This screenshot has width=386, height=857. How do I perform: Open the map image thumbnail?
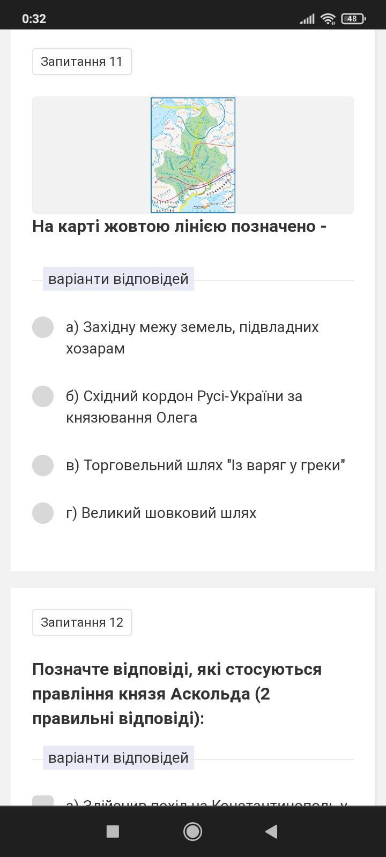193,155
